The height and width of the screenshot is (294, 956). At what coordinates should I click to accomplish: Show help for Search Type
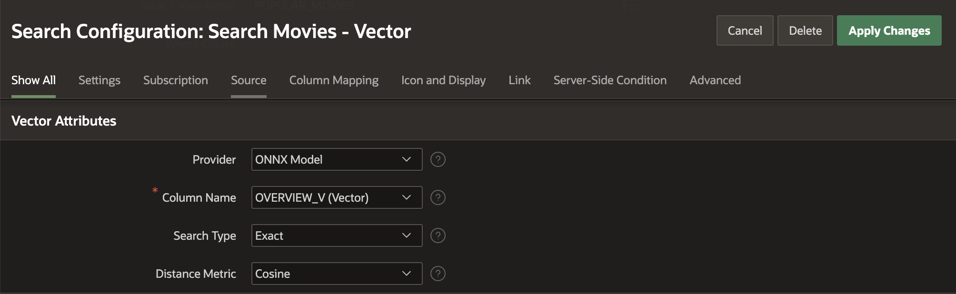[438, 235]
